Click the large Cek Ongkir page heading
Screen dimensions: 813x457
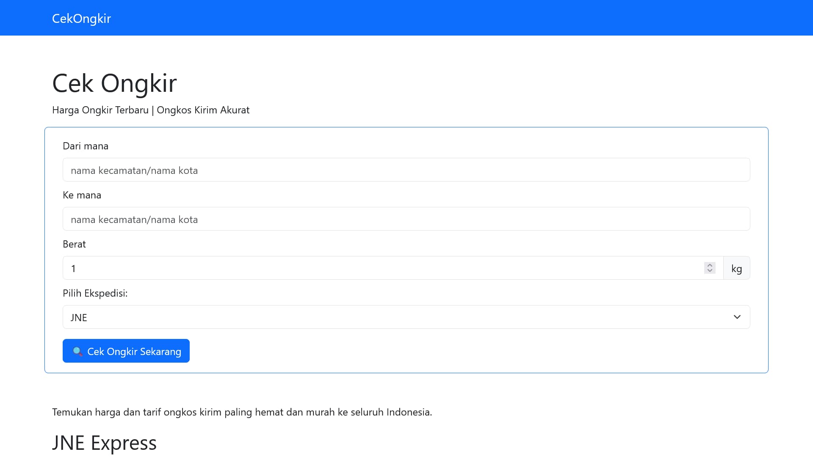click(114, 83)
